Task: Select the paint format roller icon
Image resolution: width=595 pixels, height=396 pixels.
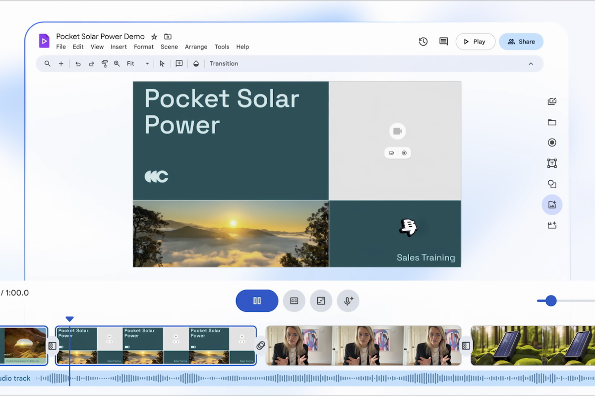Action: click(x=105, y=64)
